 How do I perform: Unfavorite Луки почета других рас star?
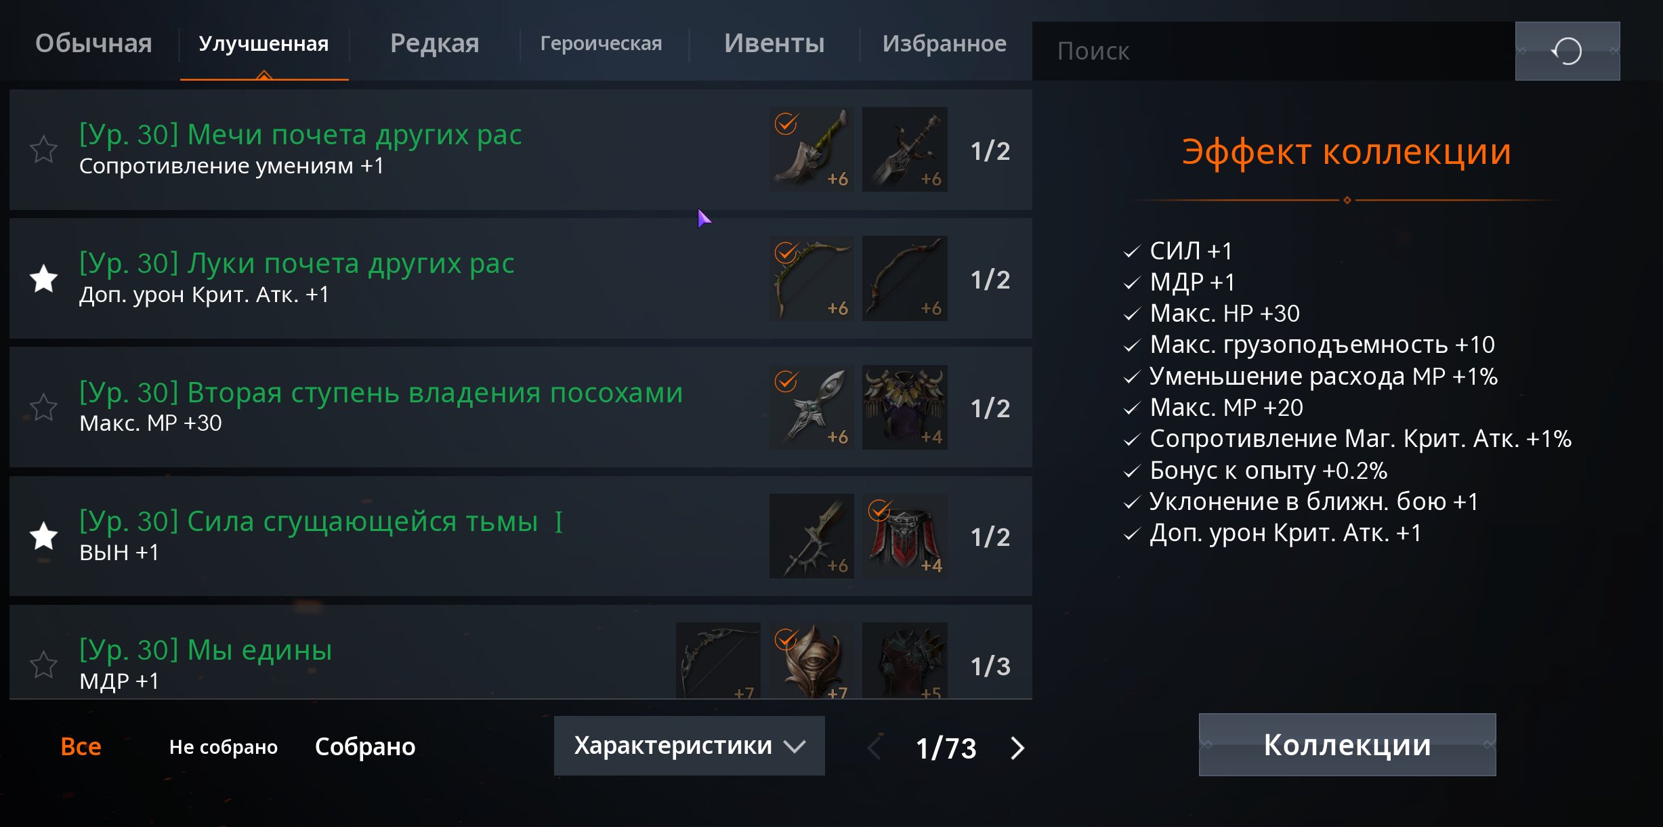[44, 278]
